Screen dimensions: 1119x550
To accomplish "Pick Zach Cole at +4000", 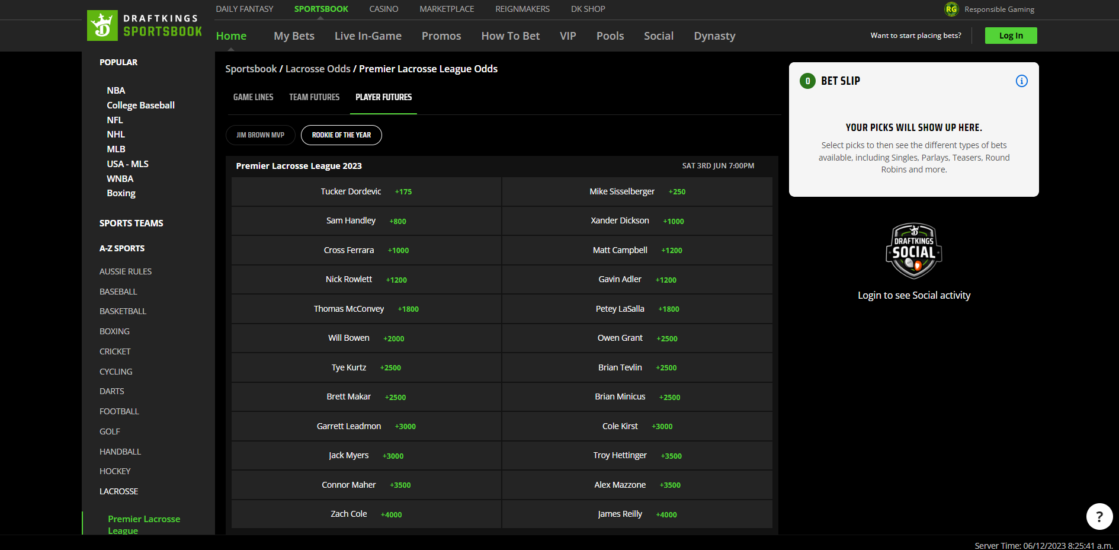I will tap(366, 514).
